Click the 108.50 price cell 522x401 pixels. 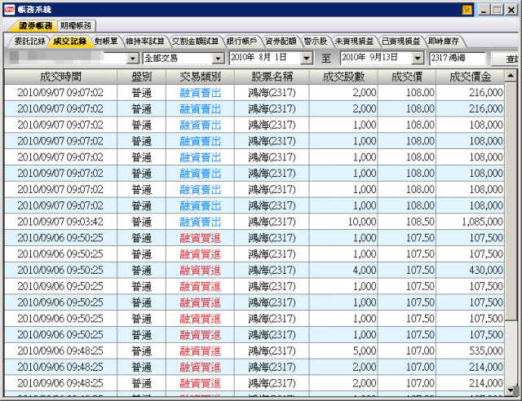(x=406, y=222)
